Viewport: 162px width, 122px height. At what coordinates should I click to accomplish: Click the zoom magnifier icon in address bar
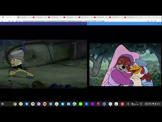click(x=148, y=21)
